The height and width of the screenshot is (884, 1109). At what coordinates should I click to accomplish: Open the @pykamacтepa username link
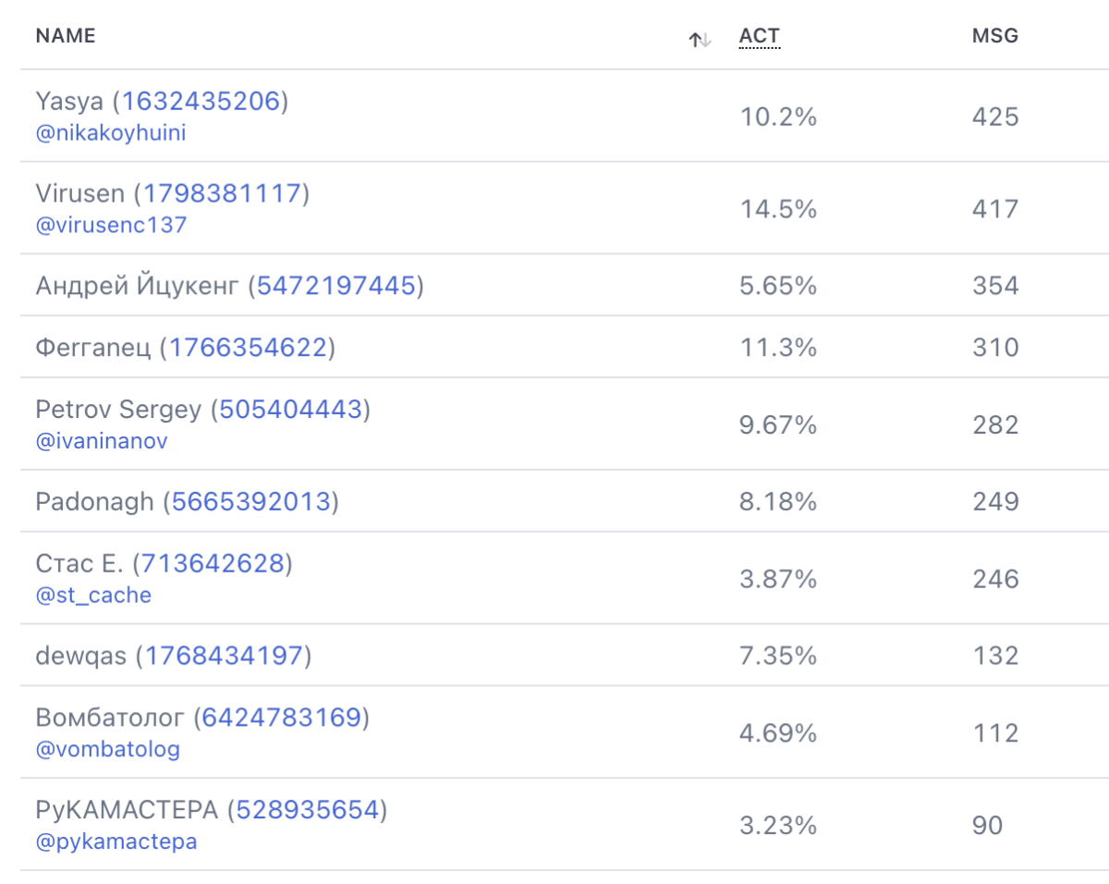pyautogui.click(x=116, y=841)
